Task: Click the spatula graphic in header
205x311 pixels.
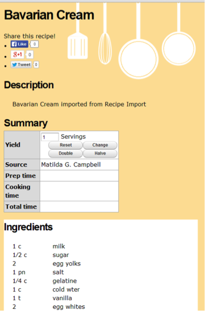Action: point(78,31)
